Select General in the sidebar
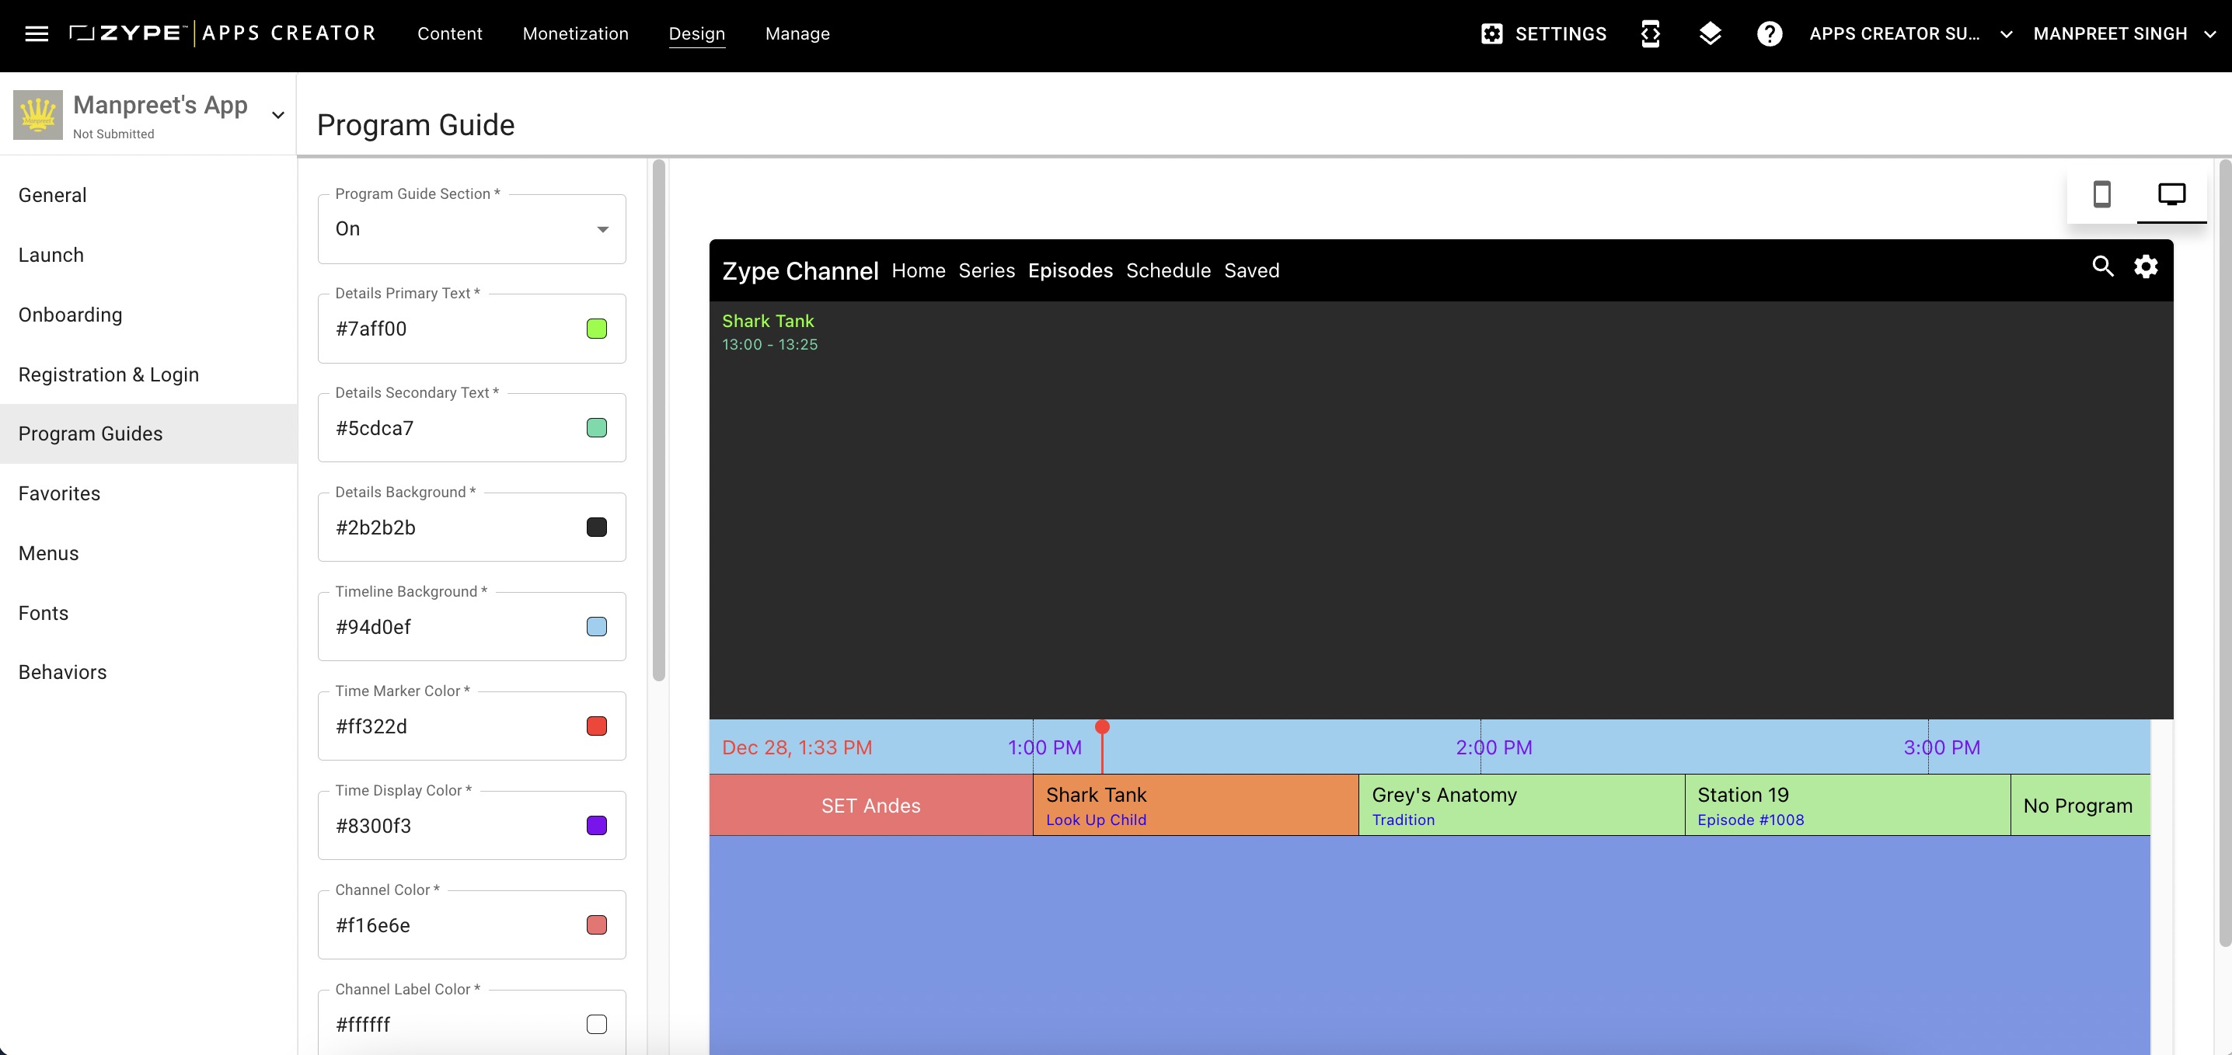Viewport: 2232px width, 1055px height. [148, 195]
